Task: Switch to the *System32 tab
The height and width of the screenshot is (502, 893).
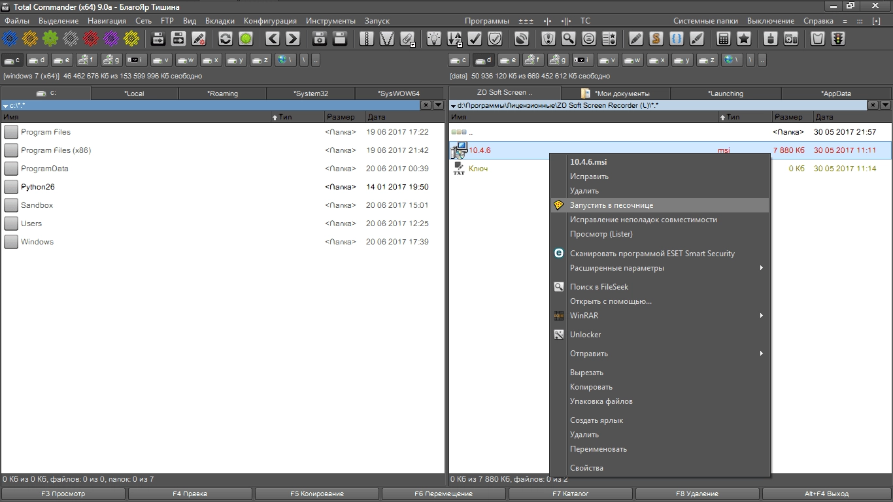Action: [x=311, y=93]
